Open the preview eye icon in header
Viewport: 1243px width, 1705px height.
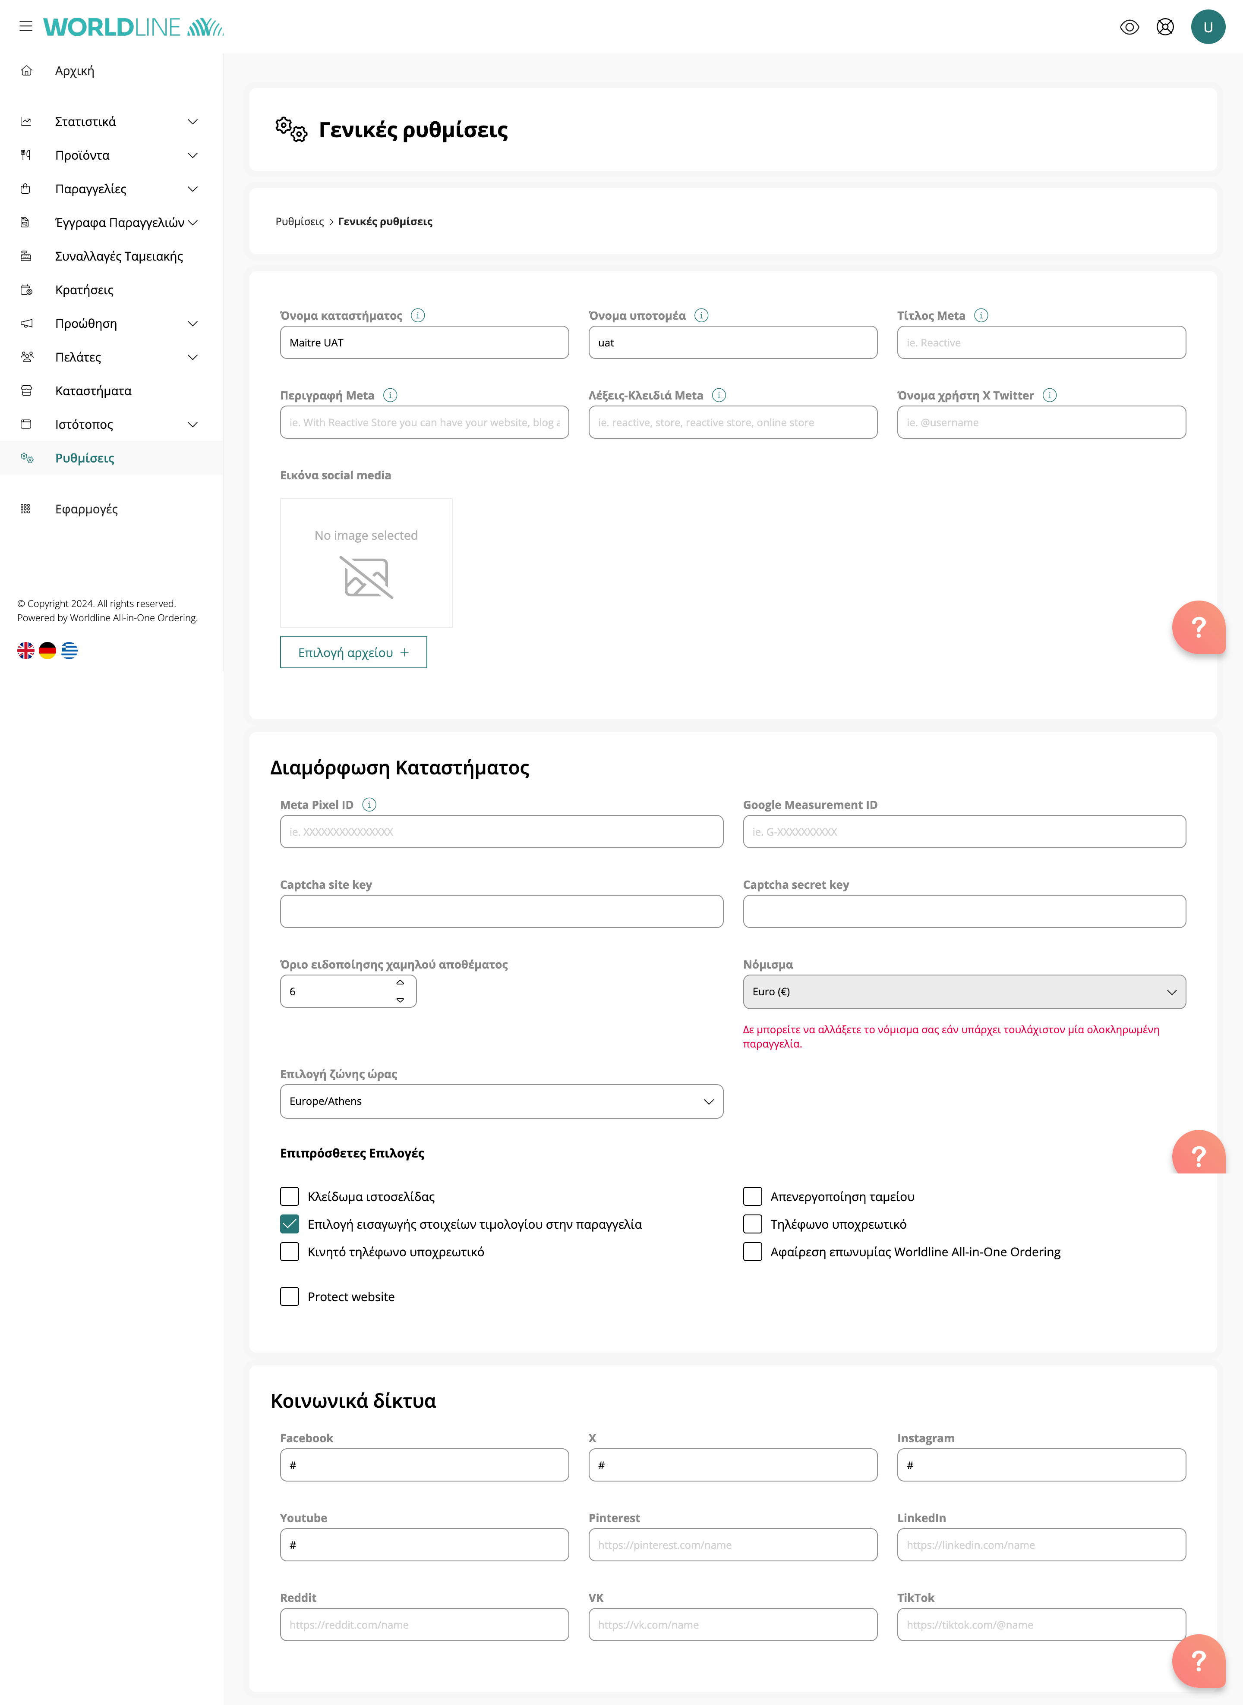[1129, 27]
